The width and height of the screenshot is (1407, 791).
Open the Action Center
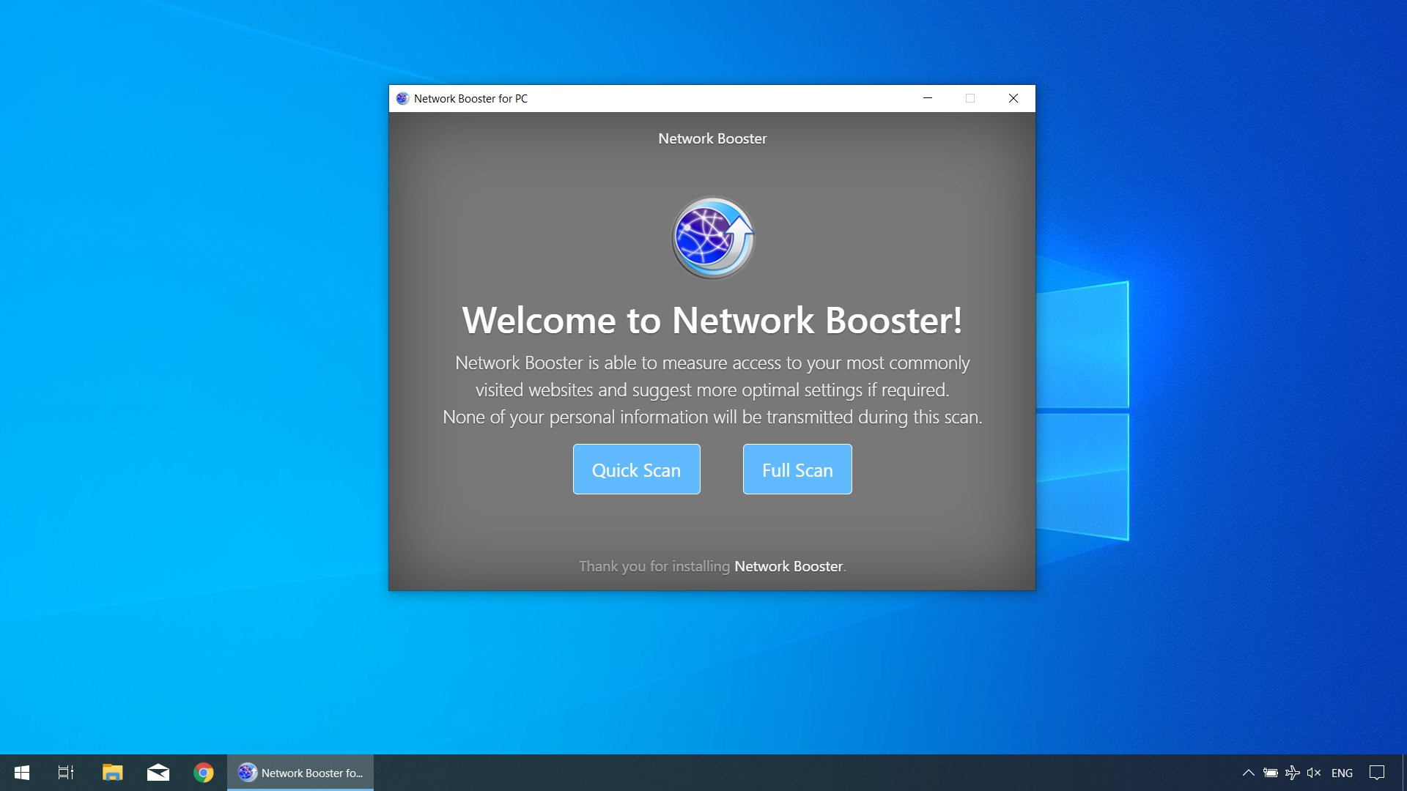[1377, 773]
